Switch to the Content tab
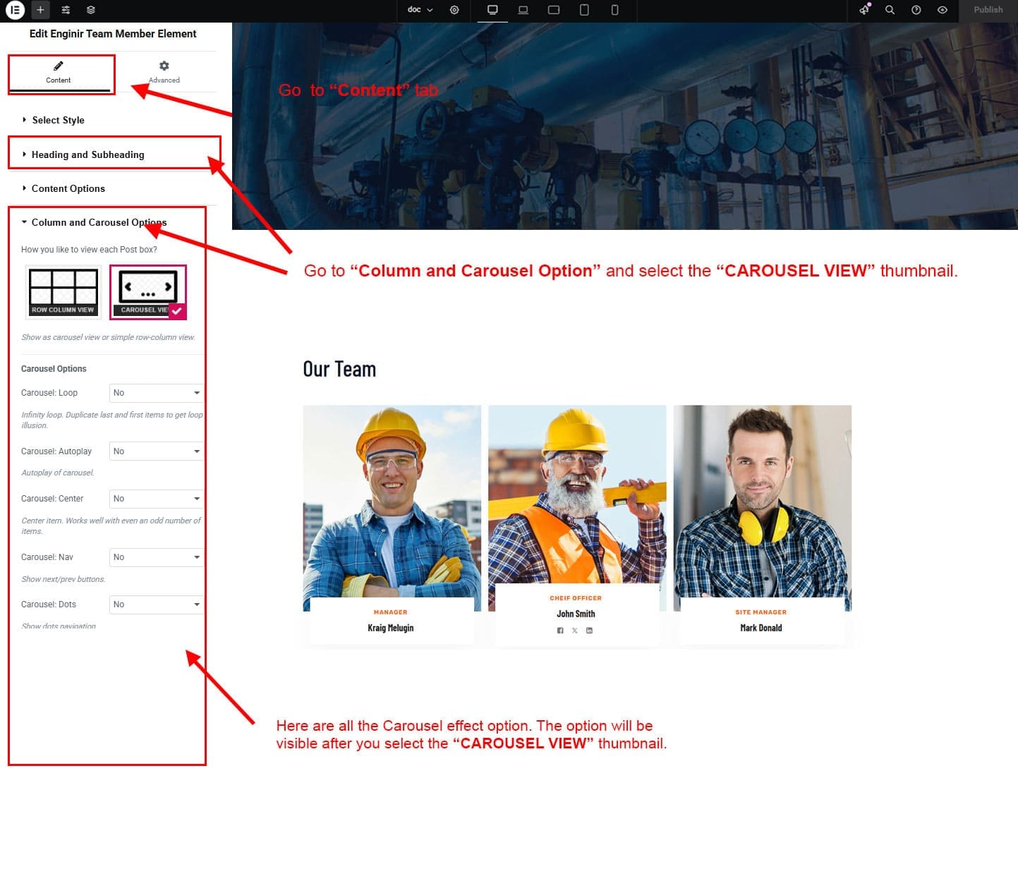 (x=59, y=71)
